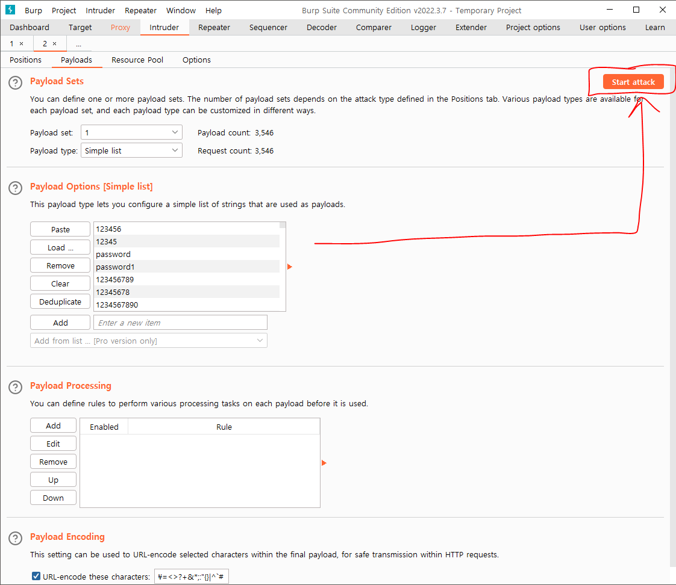Screen dimensions: 676x585
Task: Select Intruder attack tab 2
Action: coord(45,43)
